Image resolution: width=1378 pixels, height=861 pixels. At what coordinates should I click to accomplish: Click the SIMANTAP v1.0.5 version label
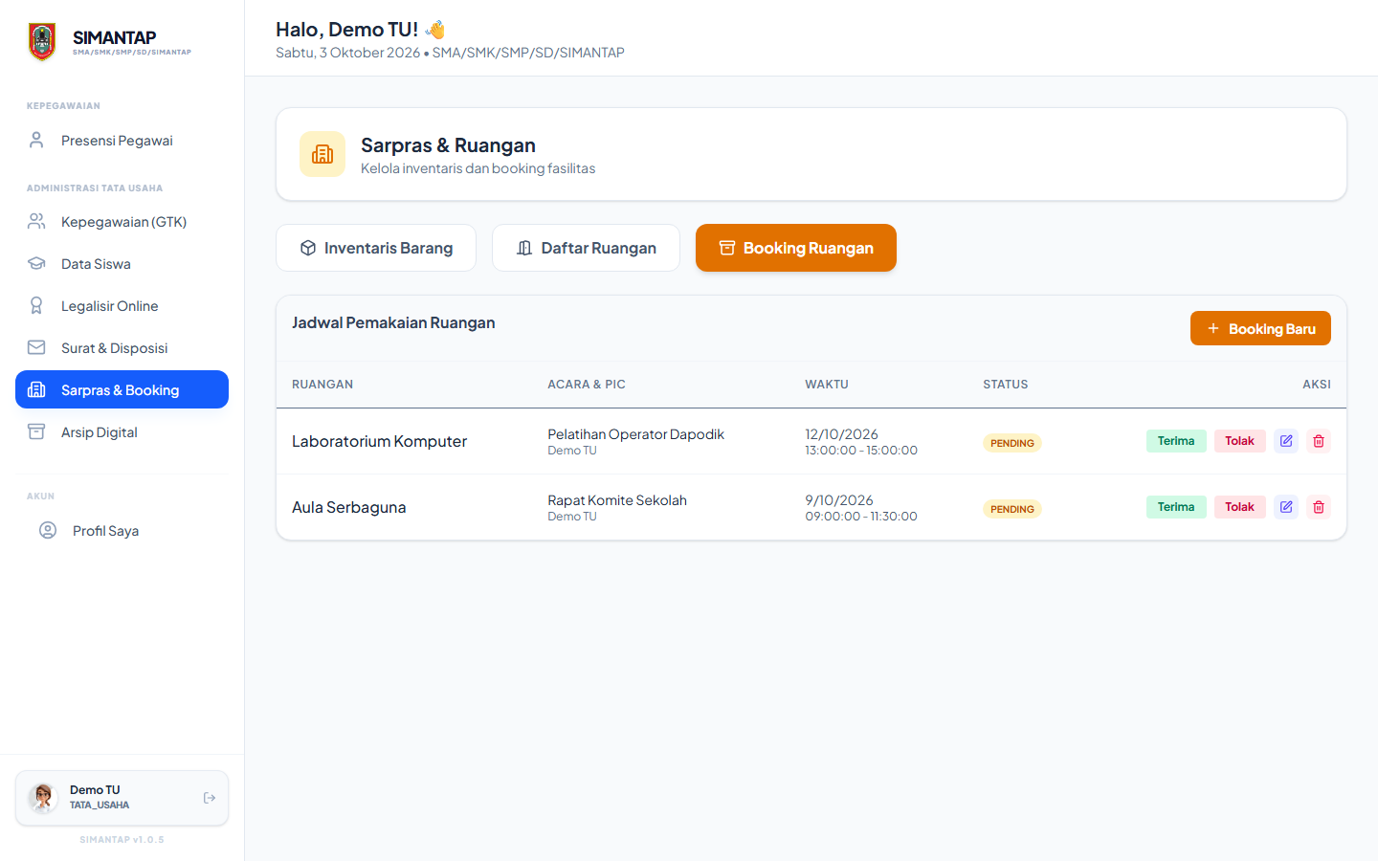click(122, 840)
